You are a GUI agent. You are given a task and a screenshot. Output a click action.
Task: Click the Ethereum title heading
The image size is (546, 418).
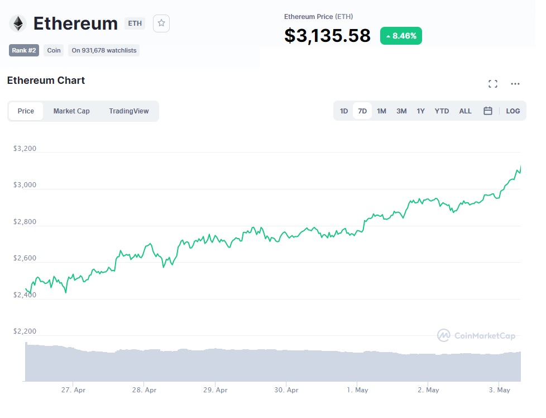click(x=75, y=23)
